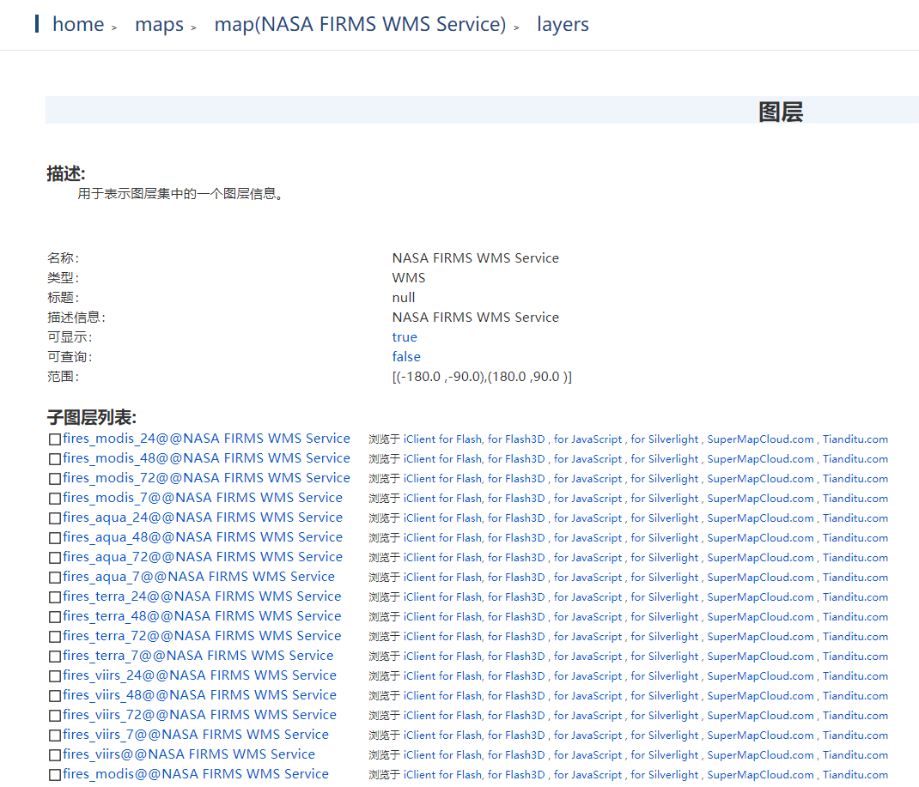Open fires_terra_72@@NASA FIRMS WMS Service link

[x=202, y=636]
